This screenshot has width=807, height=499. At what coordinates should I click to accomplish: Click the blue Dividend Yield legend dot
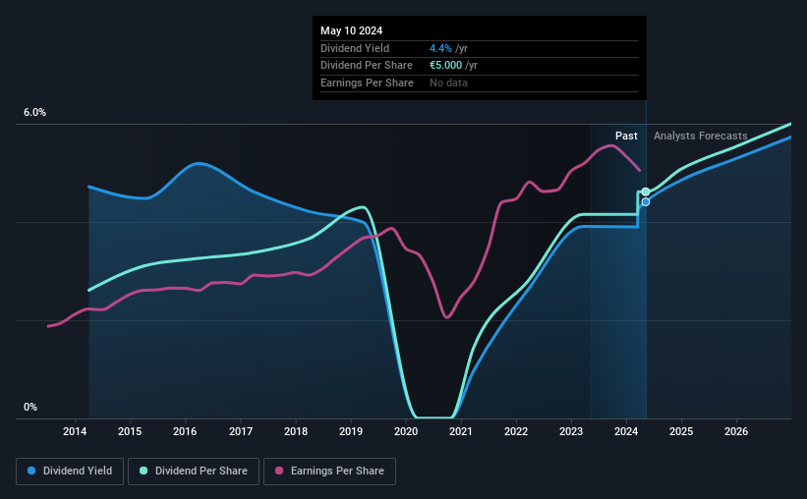pyautogui.click(x=31, y=471)
